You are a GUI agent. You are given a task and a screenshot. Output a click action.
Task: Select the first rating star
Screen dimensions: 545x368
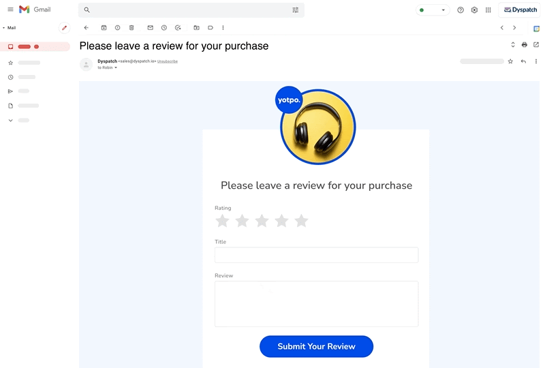click(222, 221)
